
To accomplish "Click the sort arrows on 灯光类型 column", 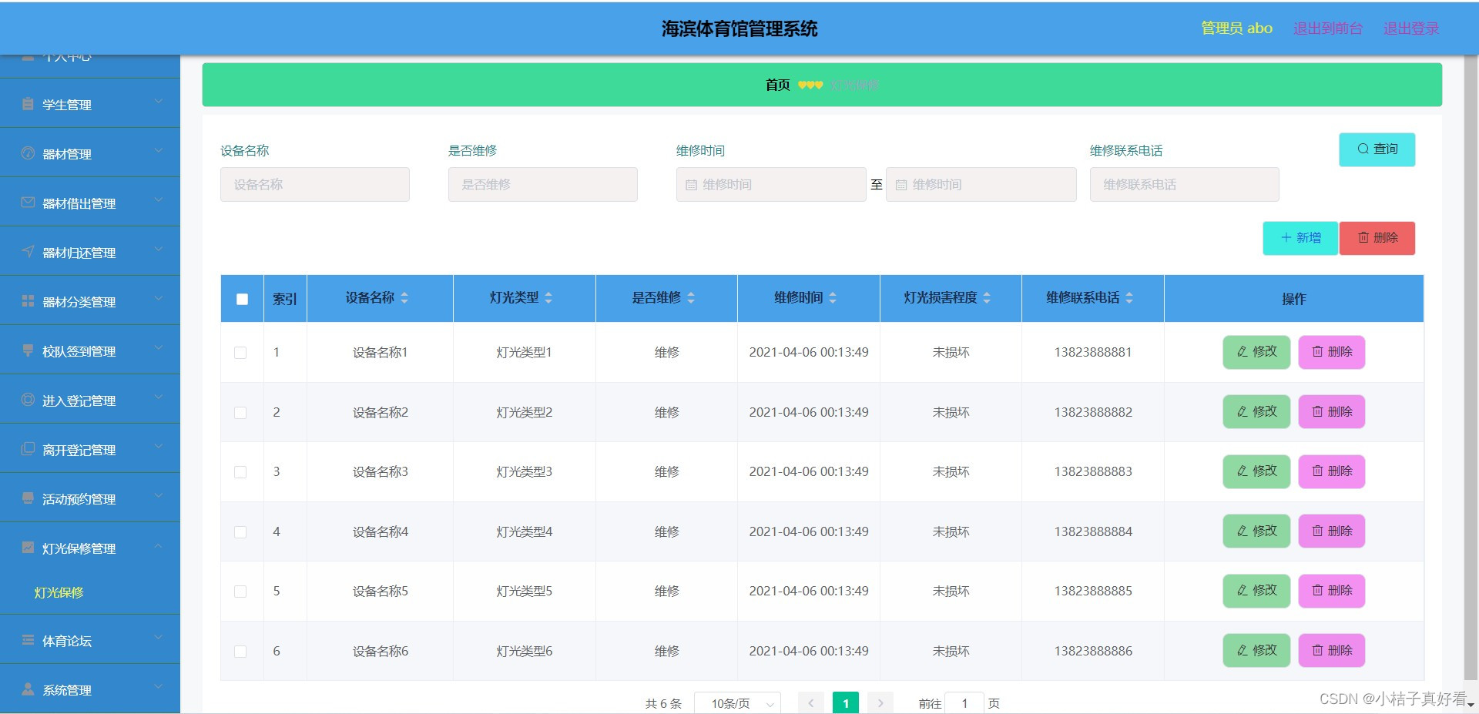I will point(548,298).
